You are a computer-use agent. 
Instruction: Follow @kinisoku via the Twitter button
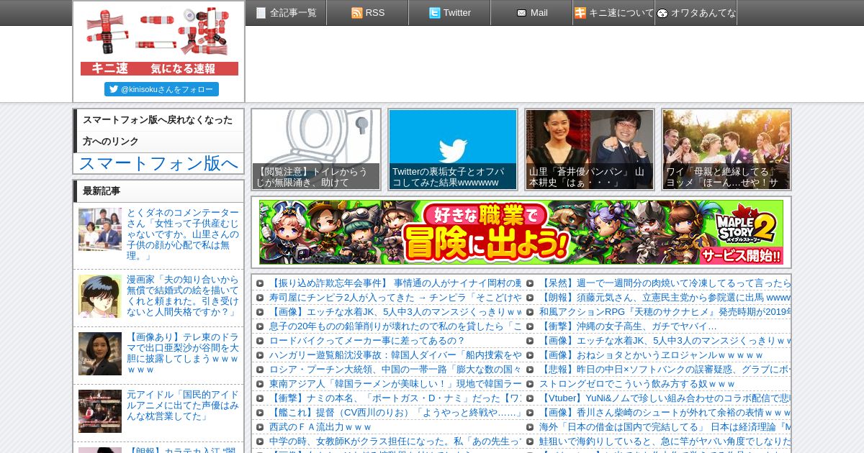161,89
